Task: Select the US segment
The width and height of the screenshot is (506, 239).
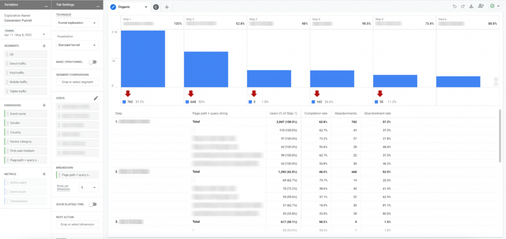Action: tap(26, 54)
